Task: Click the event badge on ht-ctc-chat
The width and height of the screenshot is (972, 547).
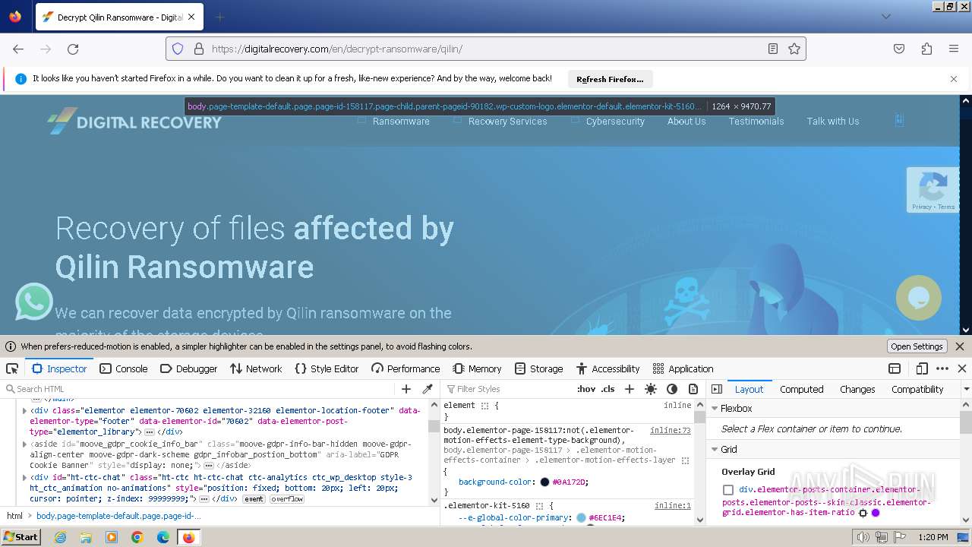Action: 254,499
